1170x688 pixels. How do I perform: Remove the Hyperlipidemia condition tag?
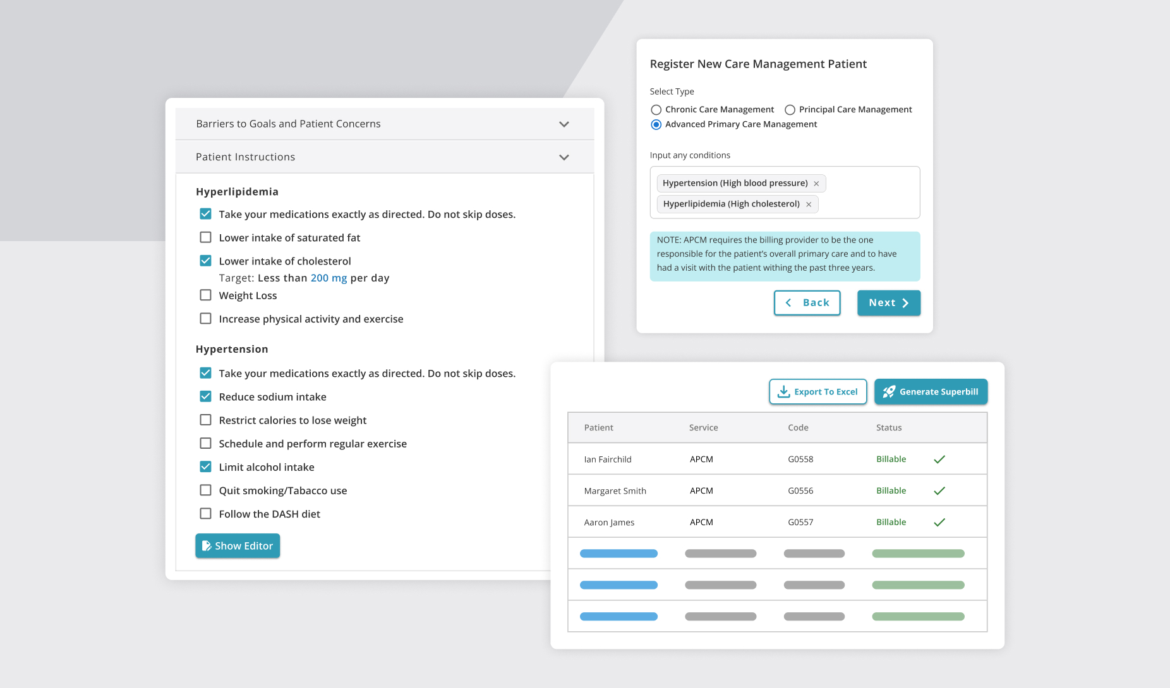click(x=809, y=205)
